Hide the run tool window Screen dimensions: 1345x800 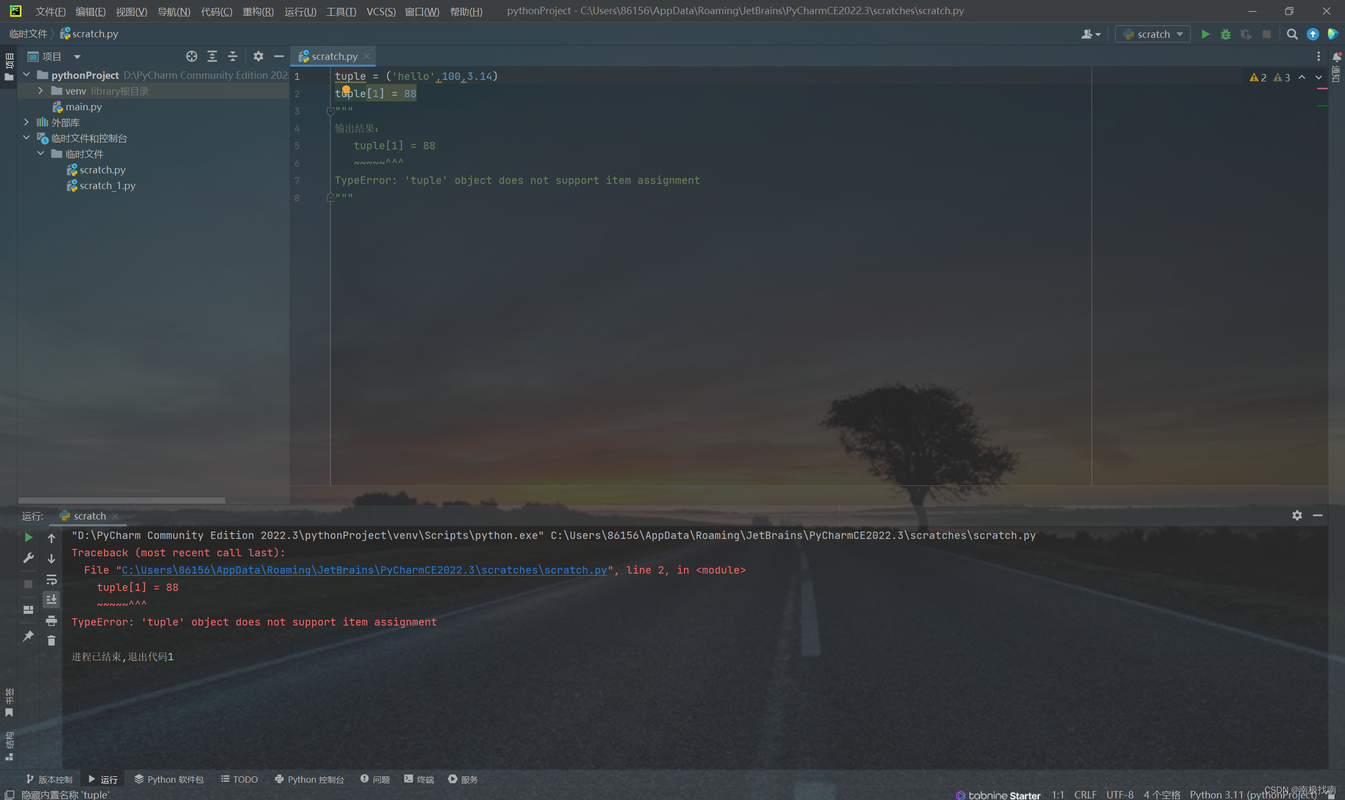click(x=1318, y=515)
